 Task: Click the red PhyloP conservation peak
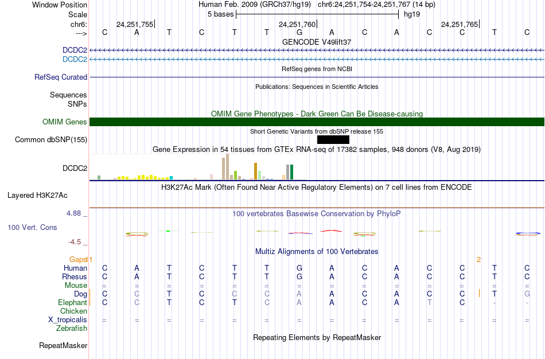click(x=332, y=231)
